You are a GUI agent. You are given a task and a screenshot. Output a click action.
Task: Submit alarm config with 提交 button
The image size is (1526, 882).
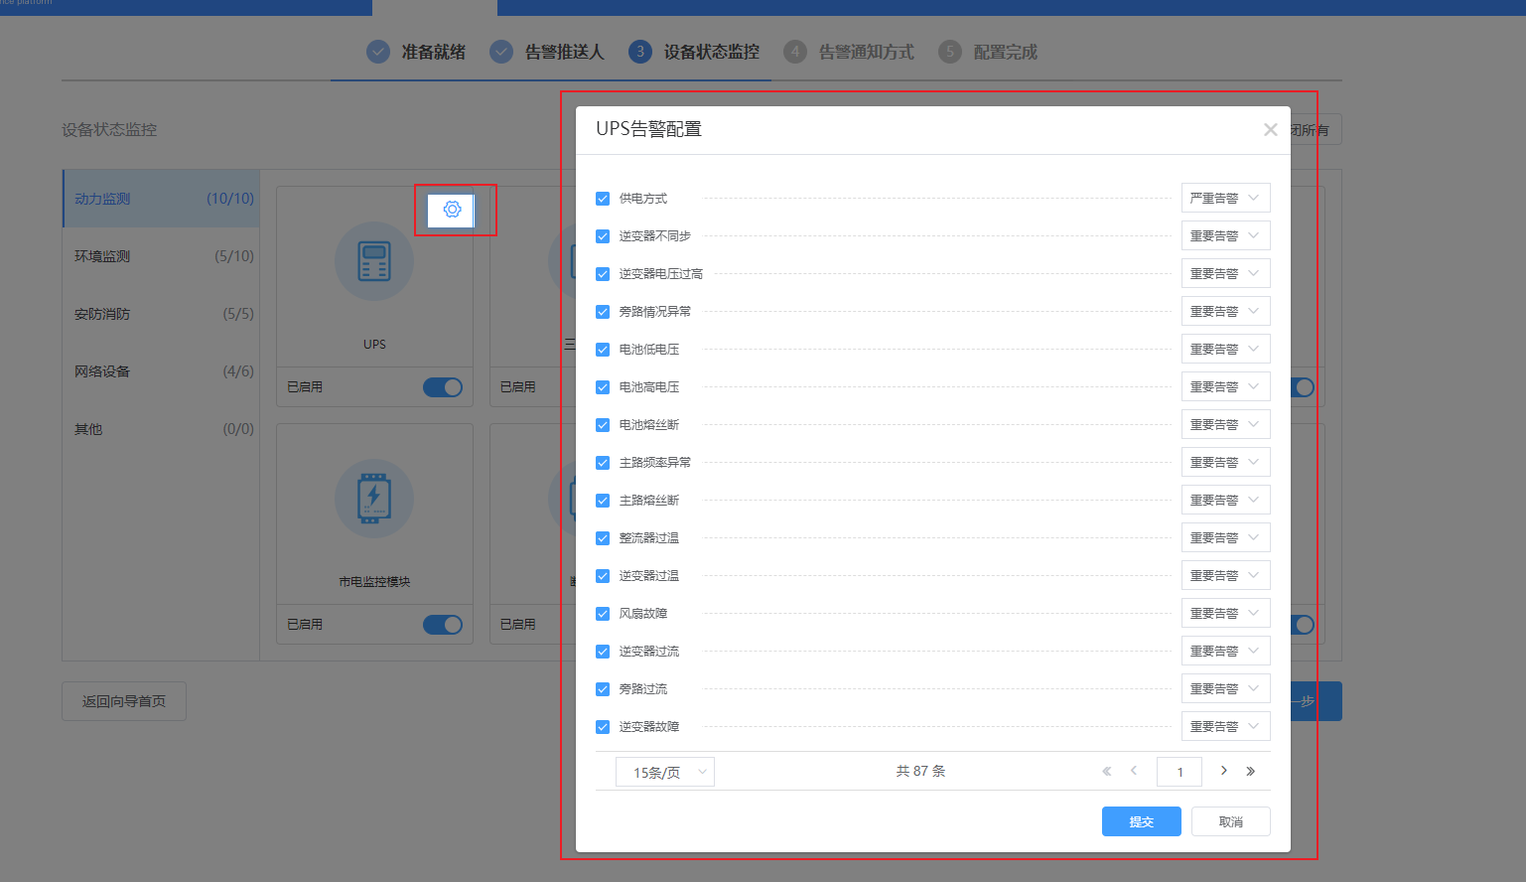point(1142,821)
